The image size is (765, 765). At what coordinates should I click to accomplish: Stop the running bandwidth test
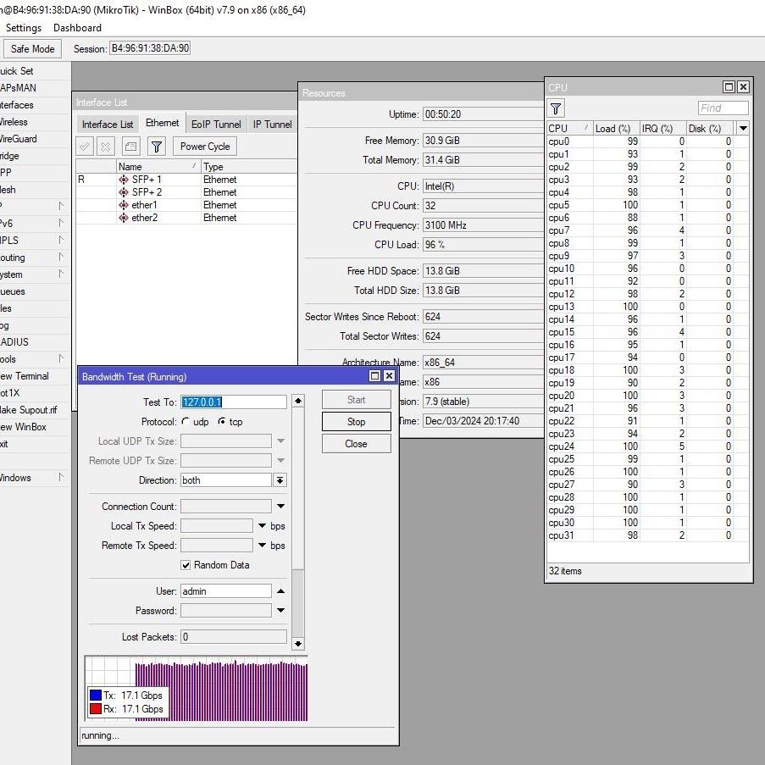point(356,422)
